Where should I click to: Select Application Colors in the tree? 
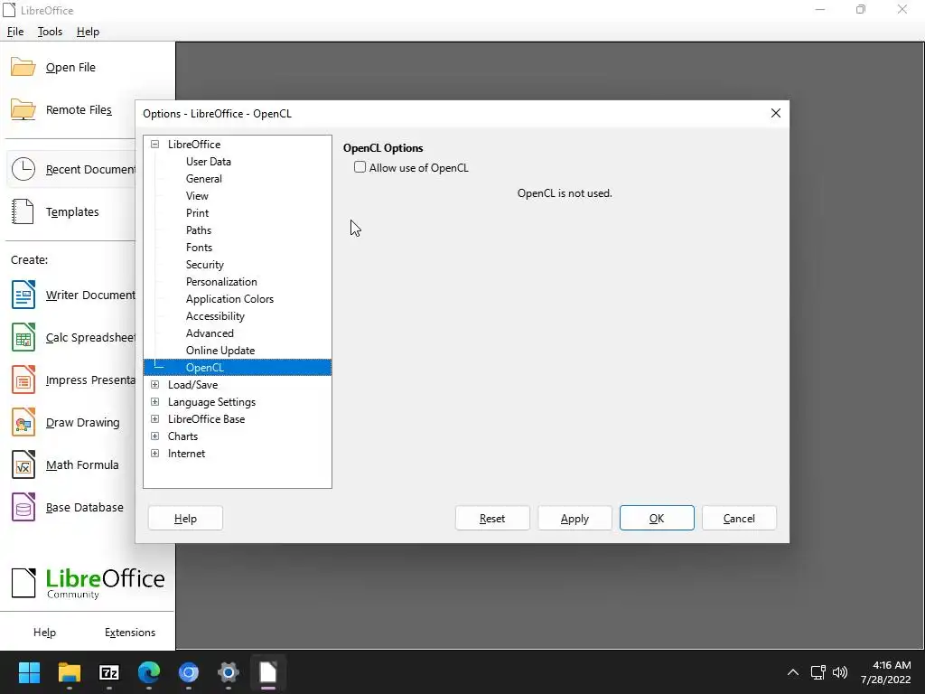(229, 298)
